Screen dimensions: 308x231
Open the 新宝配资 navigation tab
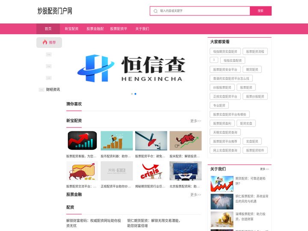click(x=71, y=29)
